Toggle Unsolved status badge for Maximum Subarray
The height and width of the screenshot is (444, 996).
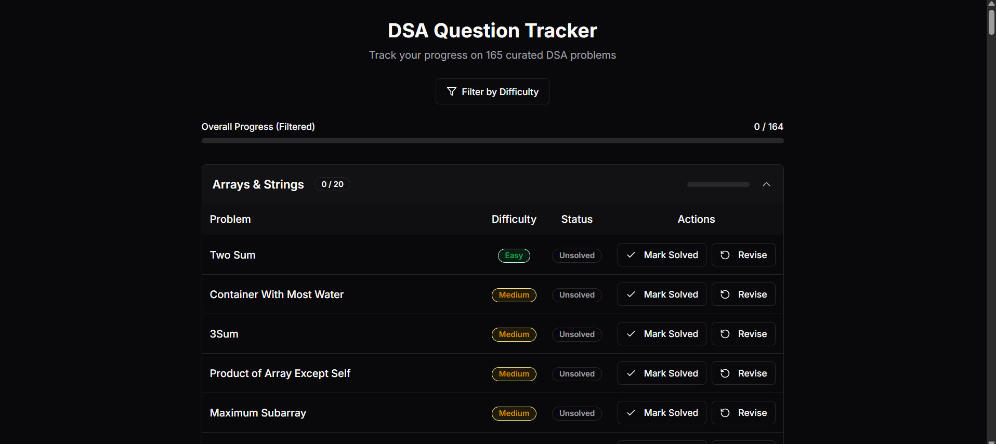(x=576, y=413)
